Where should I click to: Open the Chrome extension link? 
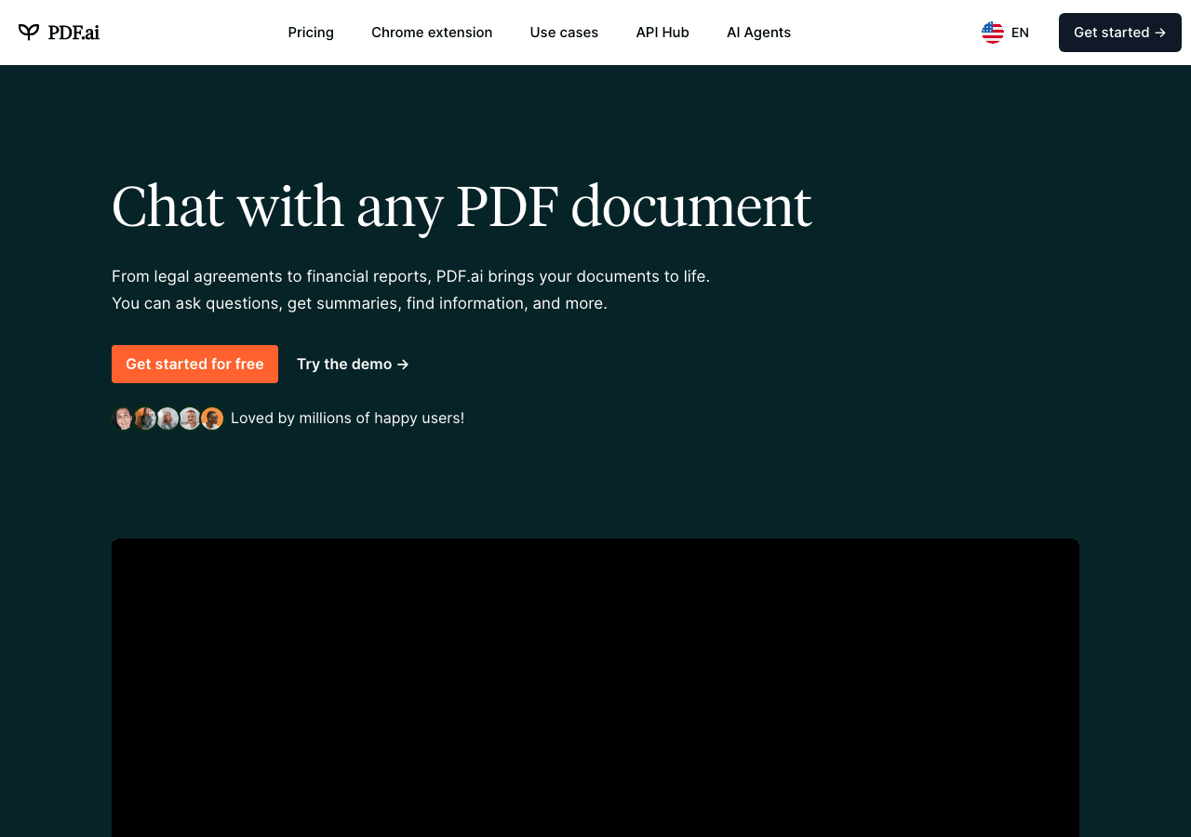(432, 33)
